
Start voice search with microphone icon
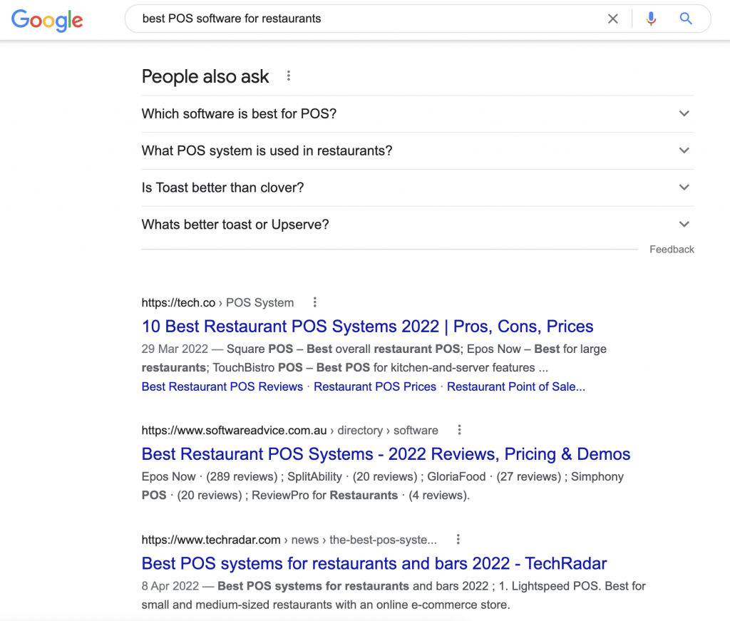click(651, 19)
